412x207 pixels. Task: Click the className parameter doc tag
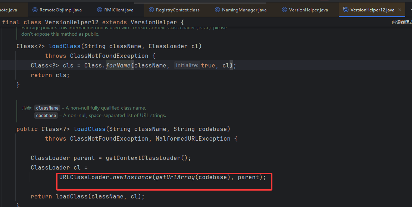[47, 108]
